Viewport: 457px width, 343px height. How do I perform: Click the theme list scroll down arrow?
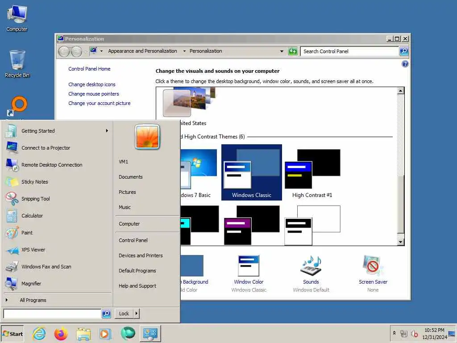[x=400, y=242]
